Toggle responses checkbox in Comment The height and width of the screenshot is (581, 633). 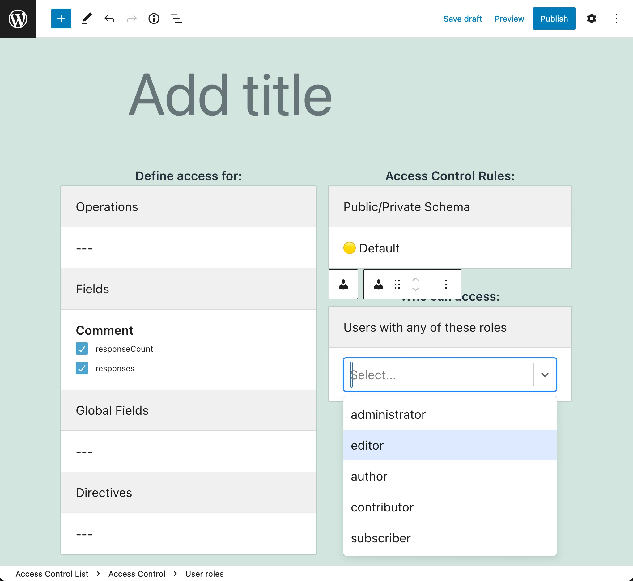click(x=82, y=368)
